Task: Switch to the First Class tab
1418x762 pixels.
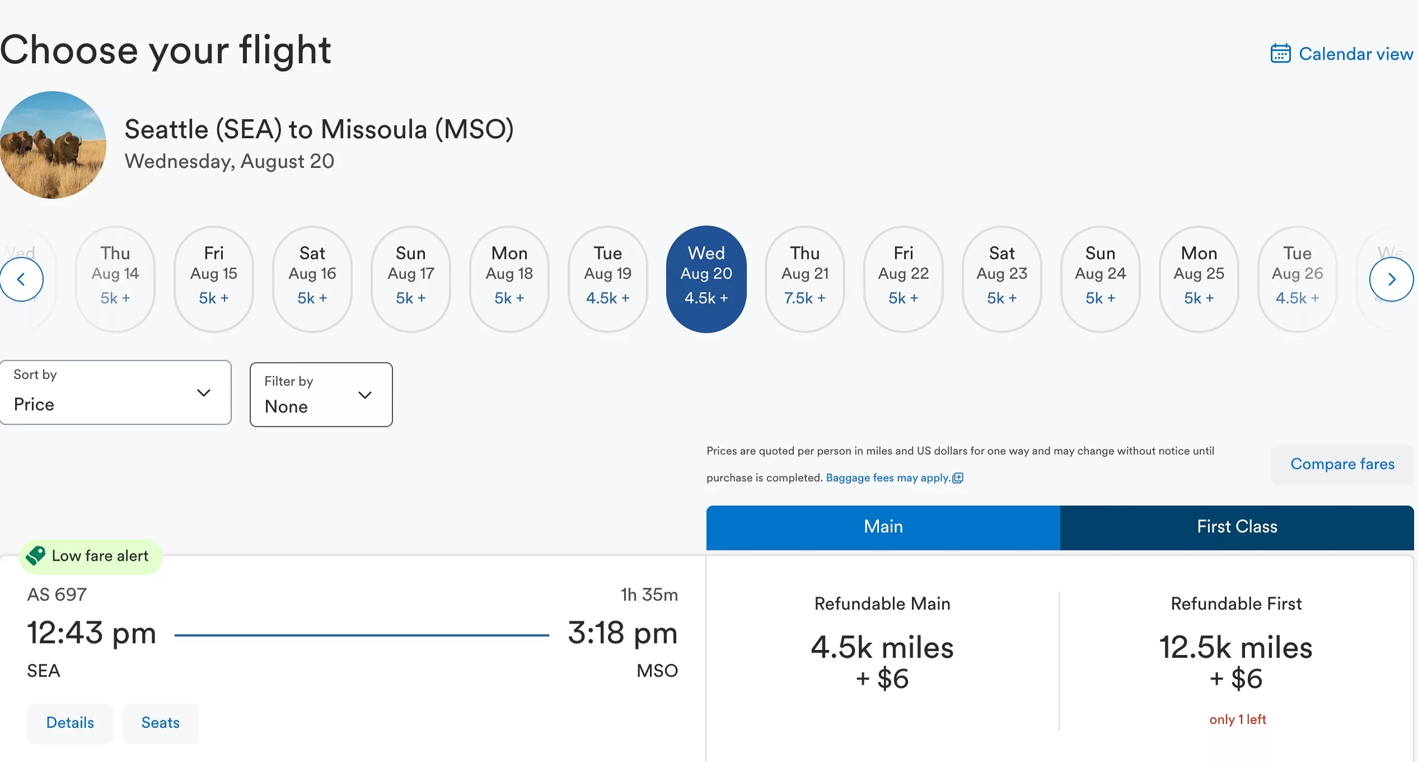Action: click(x=1237, y=526)
